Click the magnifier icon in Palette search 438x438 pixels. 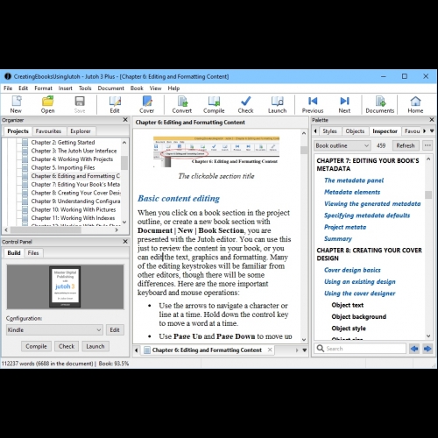pos(321,349)
